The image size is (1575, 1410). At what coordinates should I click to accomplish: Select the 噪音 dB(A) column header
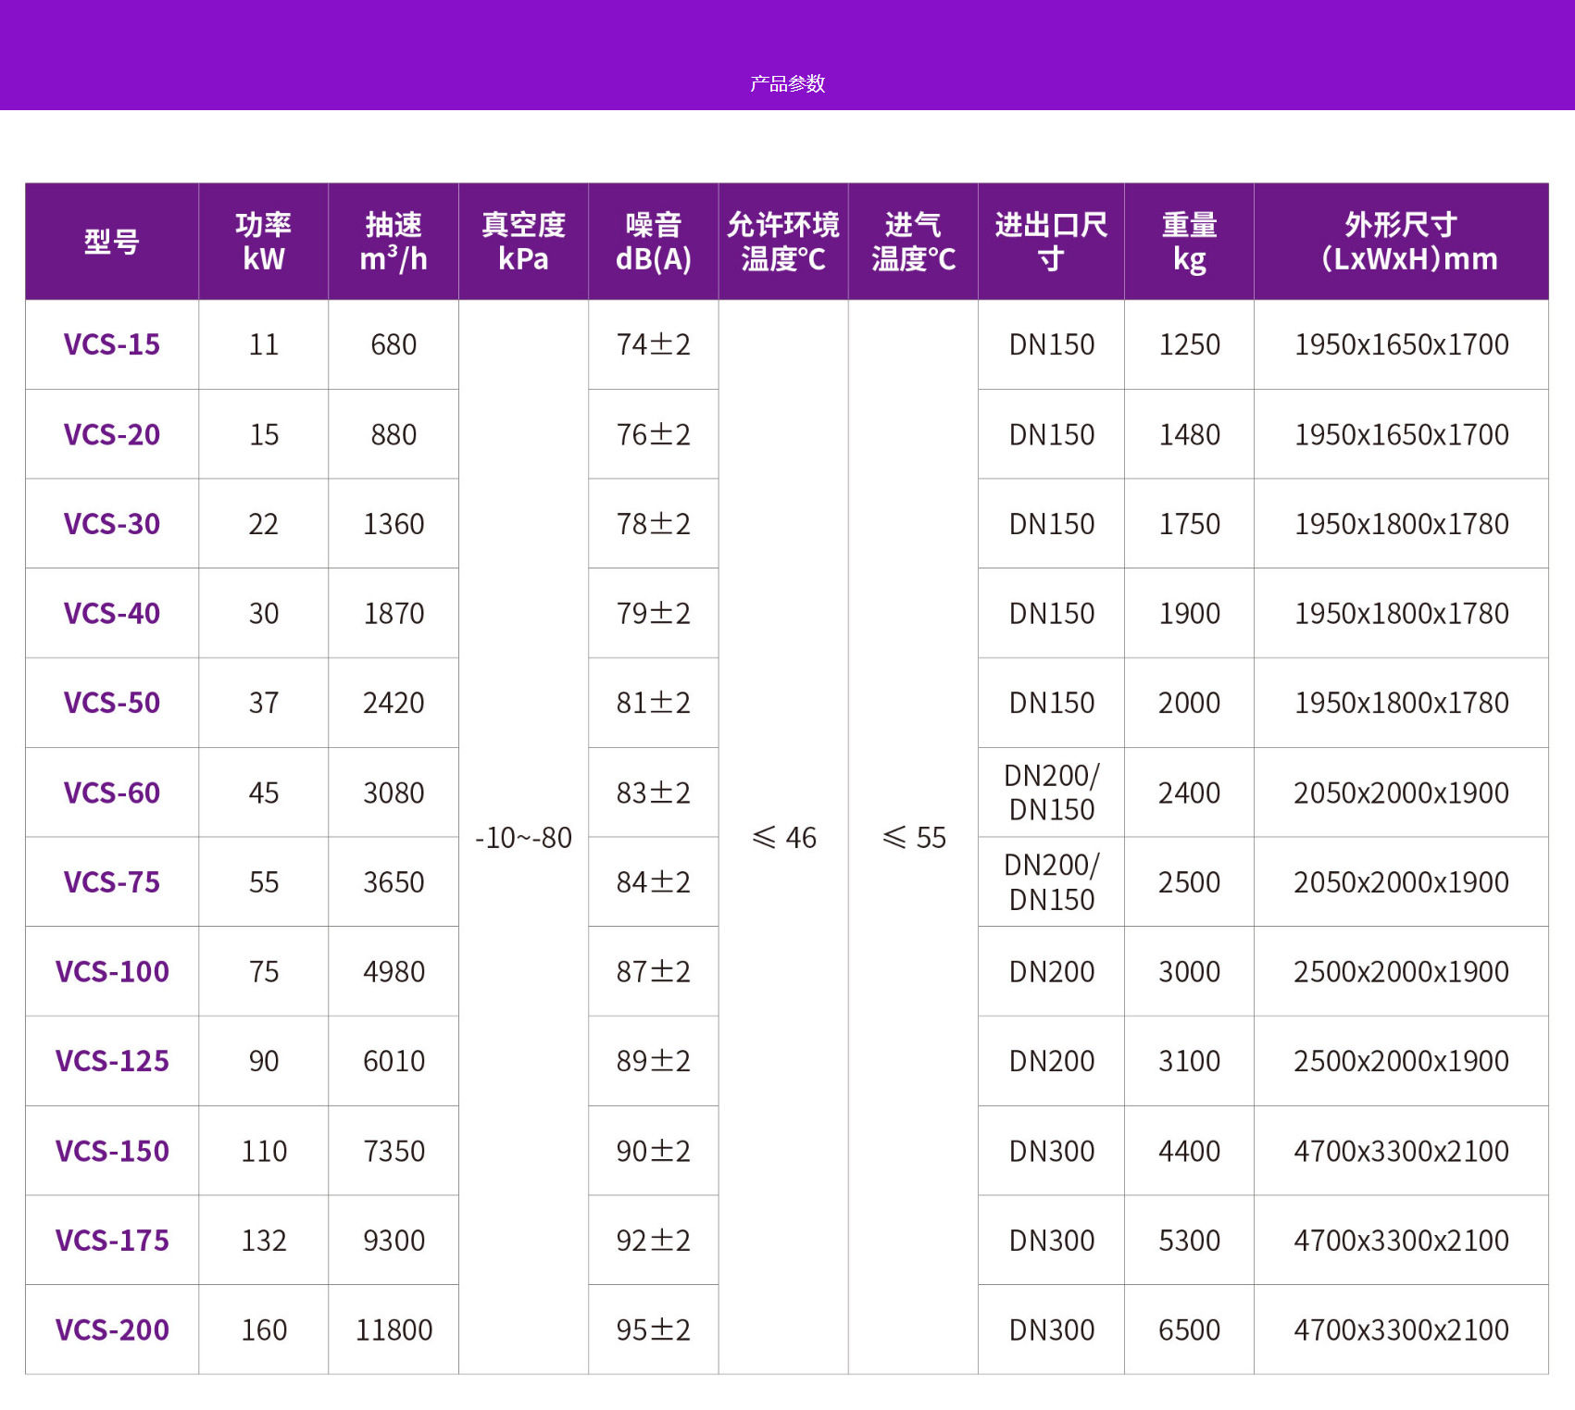(x=654, y=242)
